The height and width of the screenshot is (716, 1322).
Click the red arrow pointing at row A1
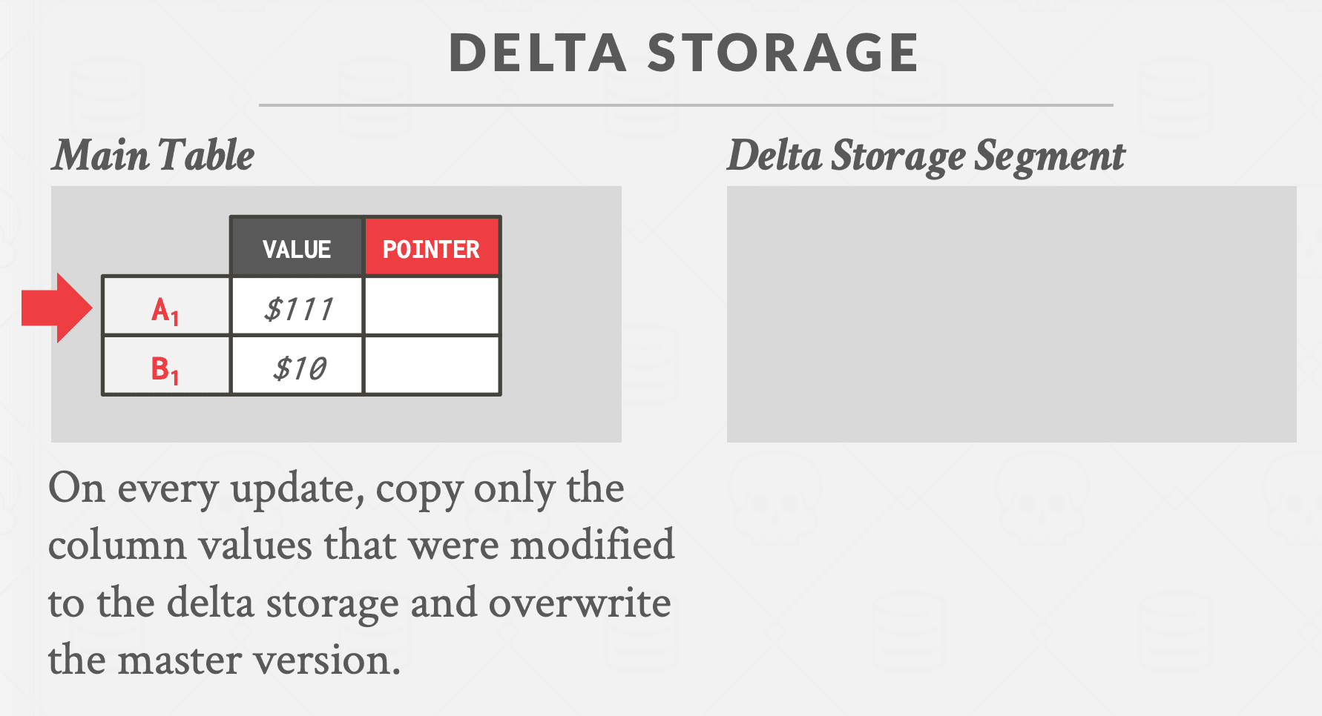56,308
